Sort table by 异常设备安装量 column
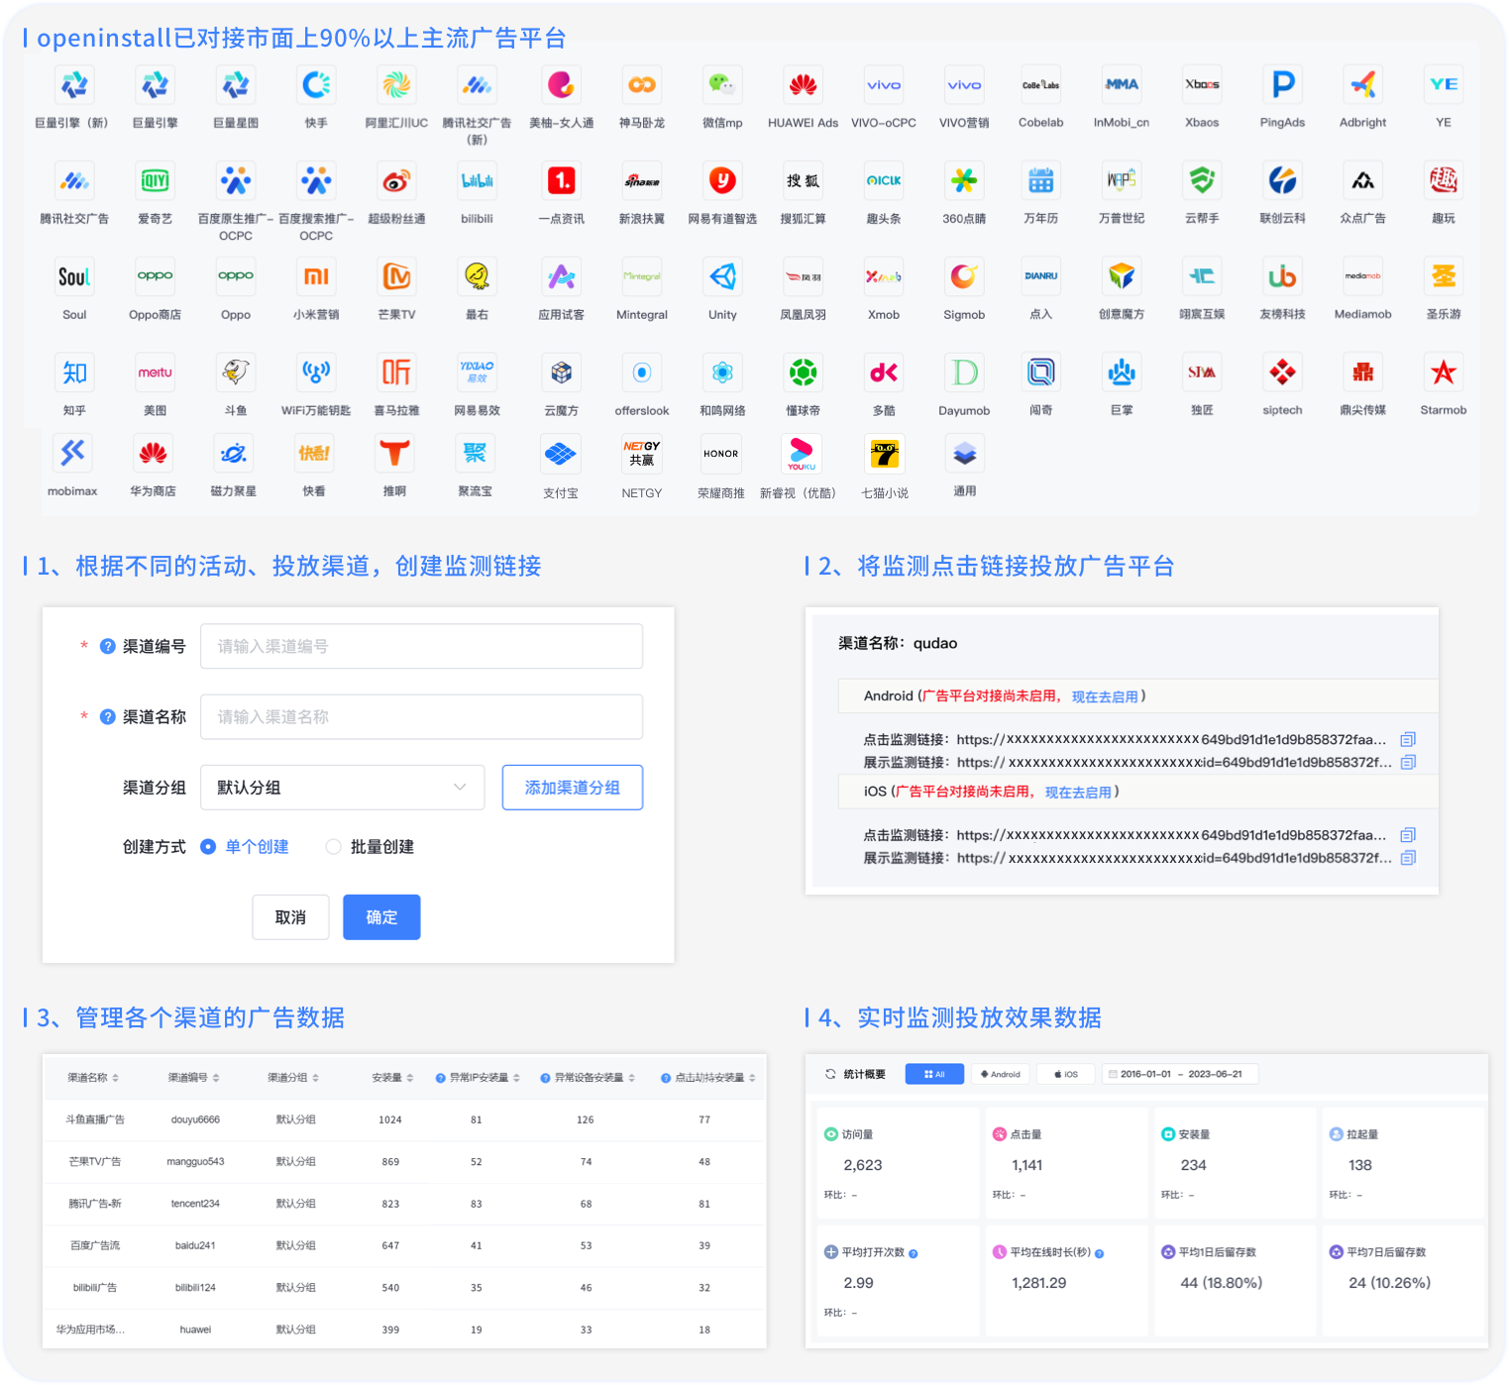Viewport: 1509px width, 1385px height. [x=631, y=1078]
